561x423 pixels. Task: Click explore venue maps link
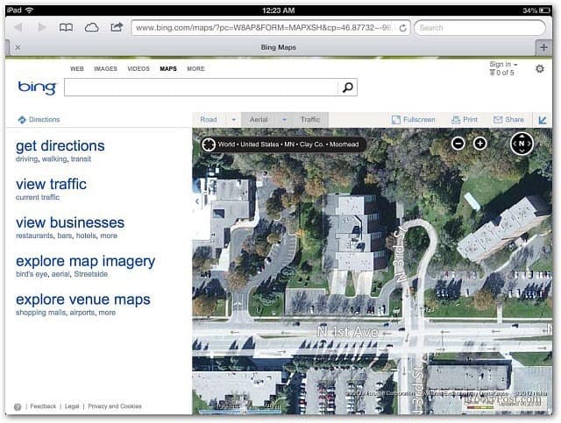coord(83,300)
